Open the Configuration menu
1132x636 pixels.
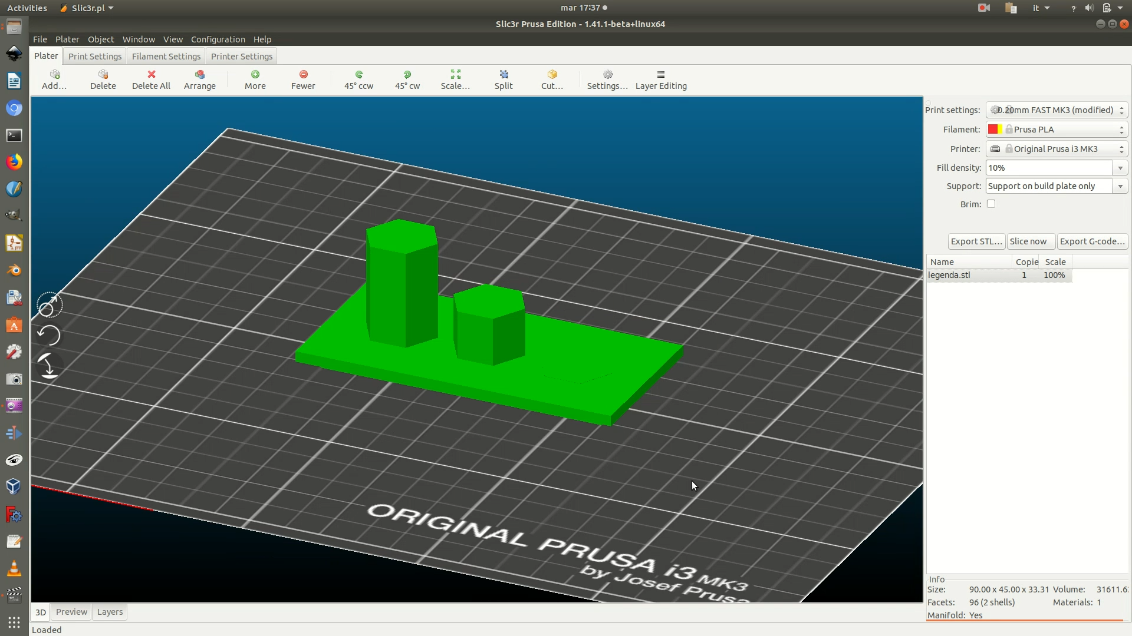(x=218, y=39)
